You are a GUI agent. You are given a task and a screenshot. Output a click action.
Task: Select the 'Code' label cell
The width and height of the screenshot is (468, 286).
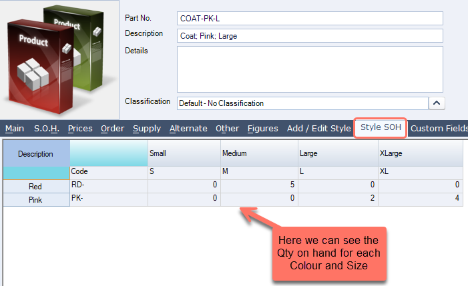pyautogui.click(x=109, y=173)
